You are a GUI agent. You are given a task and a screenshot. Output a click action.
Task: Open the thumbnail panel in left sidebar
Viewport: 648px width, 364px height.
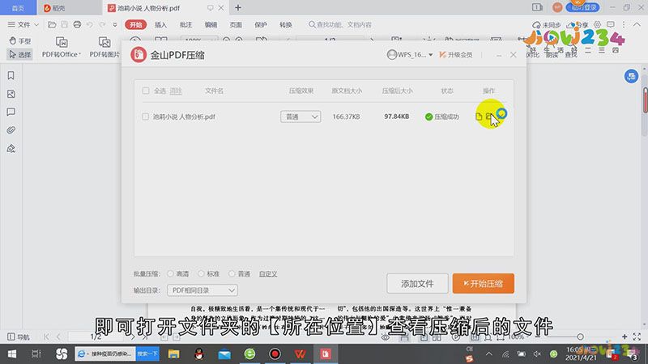coord(11,94)
